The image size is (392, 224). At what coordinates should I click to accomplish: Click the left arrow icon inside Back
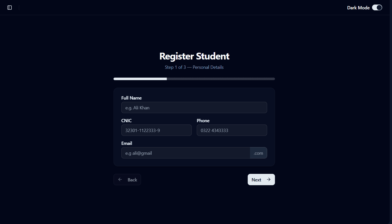(x=120, y=179)
